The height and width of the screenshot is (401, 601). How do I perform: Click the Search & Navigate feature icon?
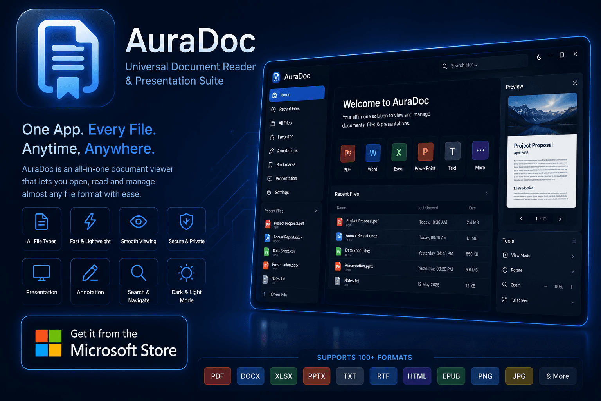(139, 273)
